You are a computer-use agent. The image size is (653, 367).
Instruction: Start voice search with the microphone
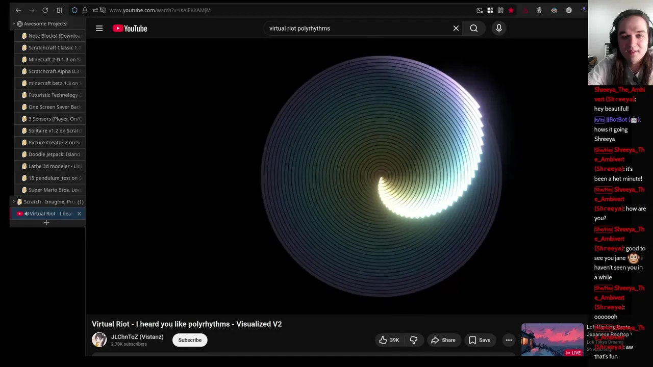click(x=499, y=29)
